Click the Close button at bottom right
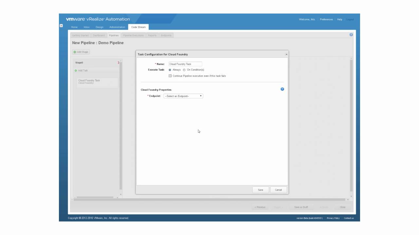This screenshot has height=235, width=419. click(x=342, y=207)
